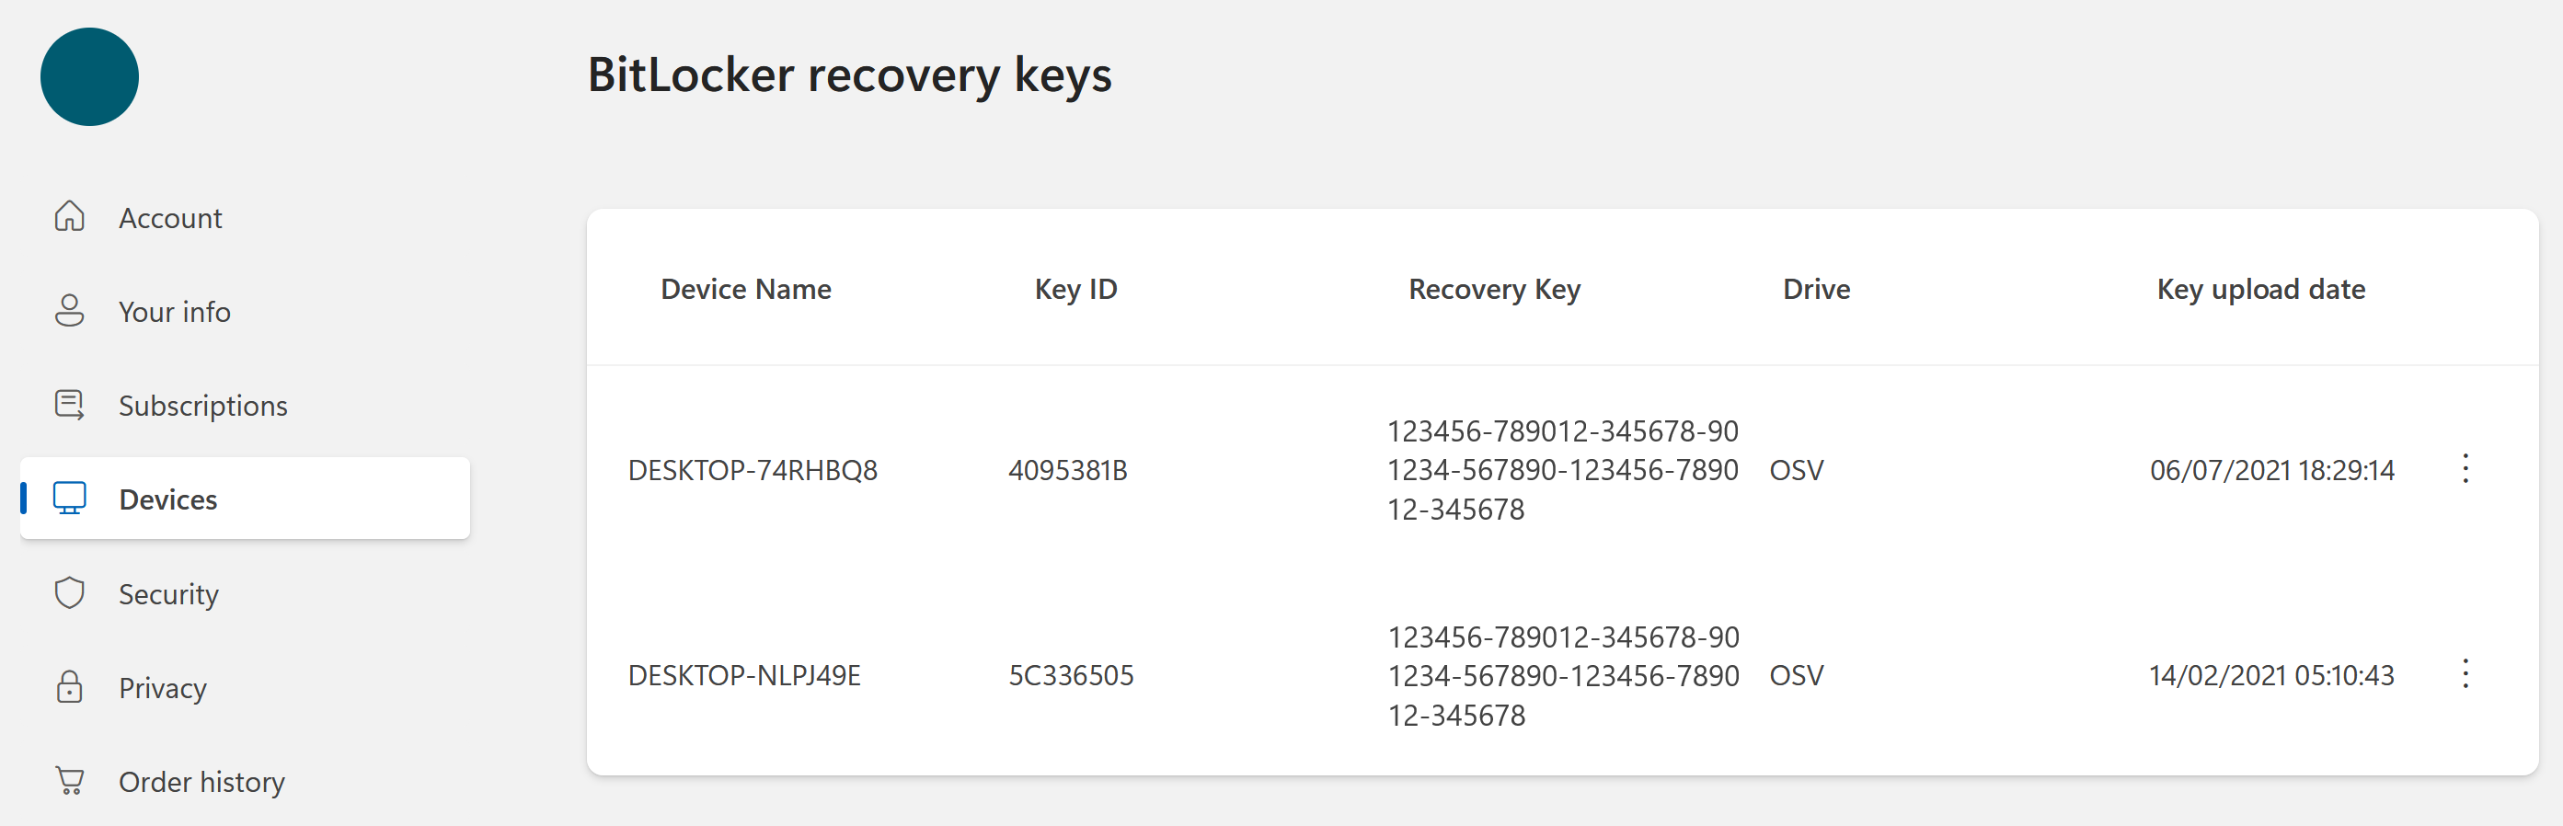Select the DESKTOP-74RHBQ8 device name

(753, 470)
